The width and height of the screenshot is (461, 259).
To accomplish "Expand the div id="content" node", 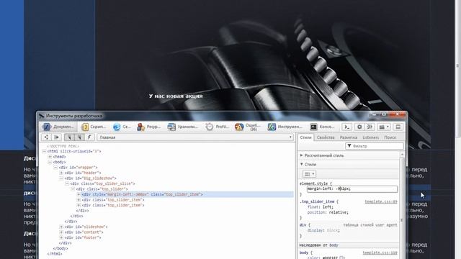I will pyautogui.click(x=61, y=232).
